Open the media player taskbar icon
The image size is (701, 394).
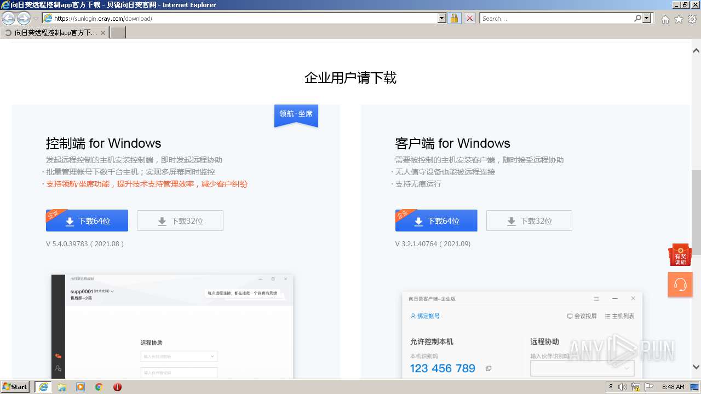click(x=81, y=387)
